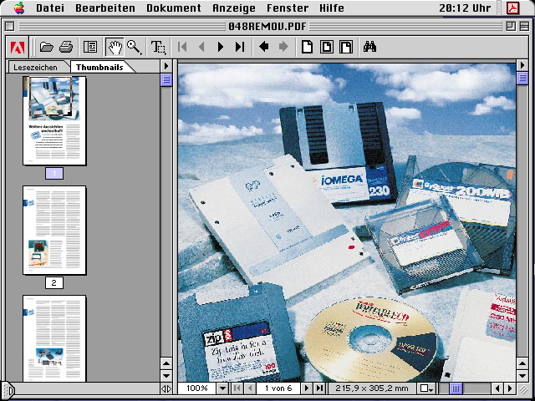The image size is (535, 401).
Task: Select the Text selection tool
Action: pyautogui.click(x=158, y=47)
